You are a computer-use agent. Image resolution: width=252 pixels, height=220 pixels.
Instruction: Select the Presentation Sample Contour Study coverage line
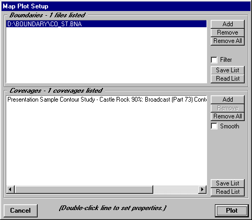107,100
